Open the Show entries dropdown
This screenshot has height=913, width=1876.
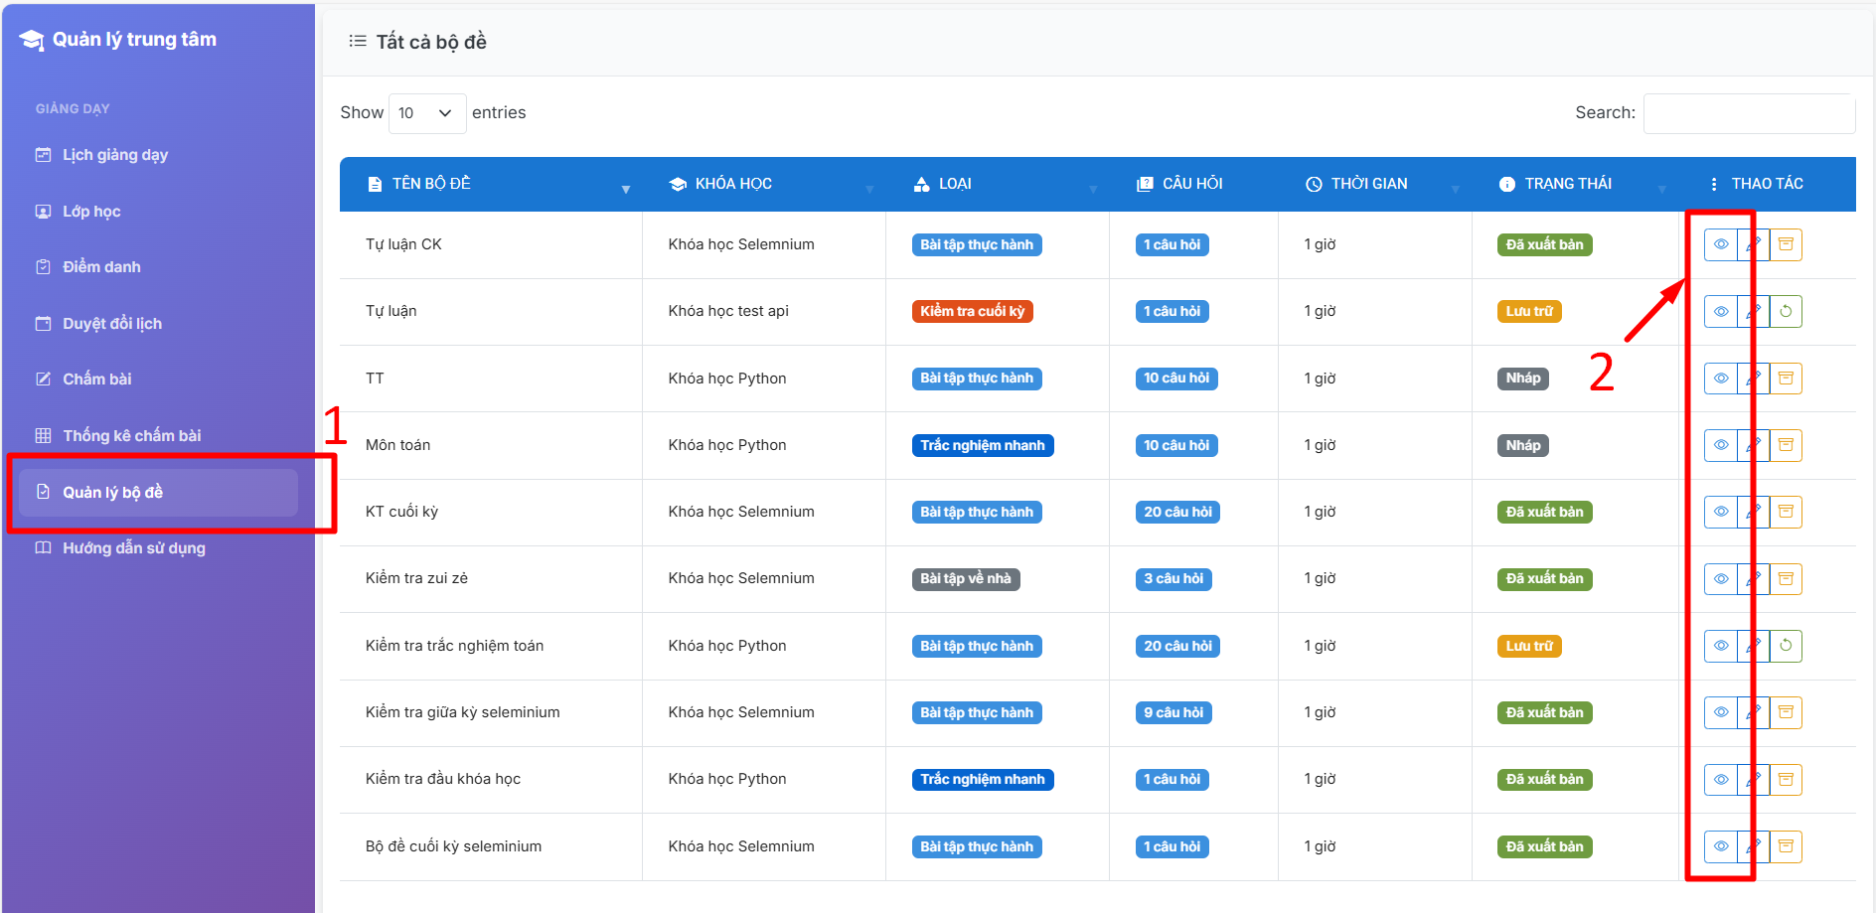[x=426, y=113]
